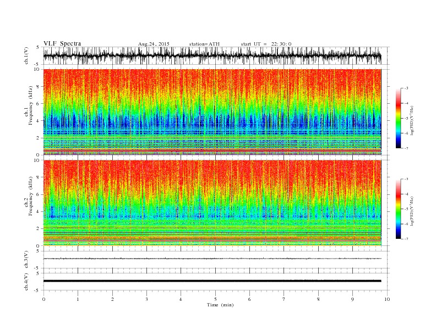436x336 pixels.
Task: Click the ch.1 spectrogram color bar
Action: 398,118
